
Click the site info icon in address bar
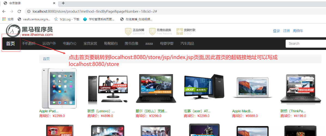[29, 11]
